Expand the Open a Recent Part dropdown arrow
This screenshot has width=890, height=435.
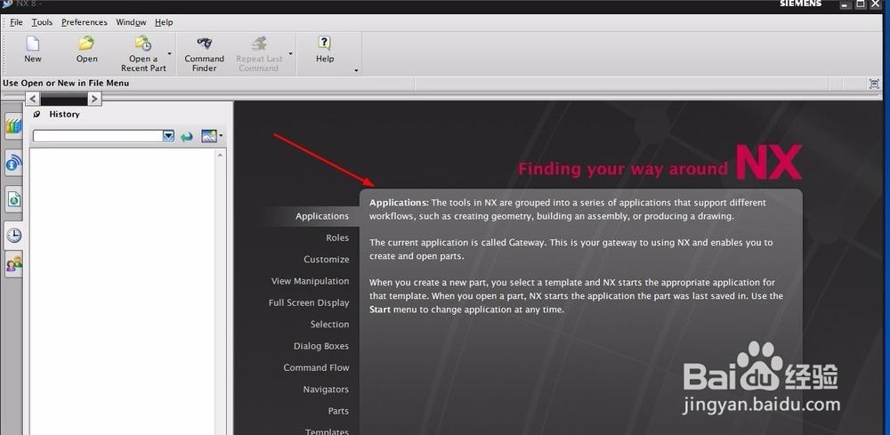[x=169, y=53]
